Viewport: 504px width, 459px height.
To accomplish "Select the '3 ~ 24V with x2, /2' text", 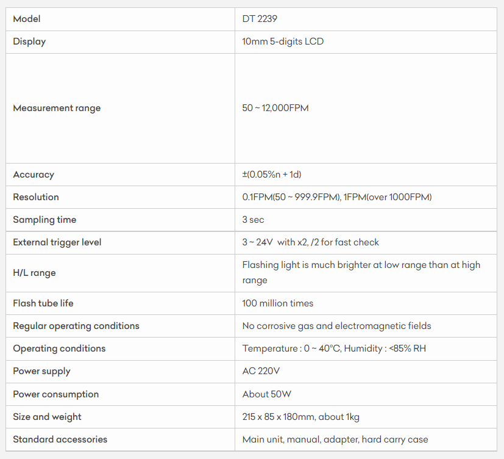I will pos(310,242).
